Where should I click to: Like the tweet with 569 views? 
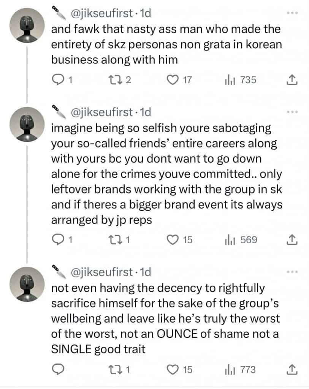click(174, 240)
